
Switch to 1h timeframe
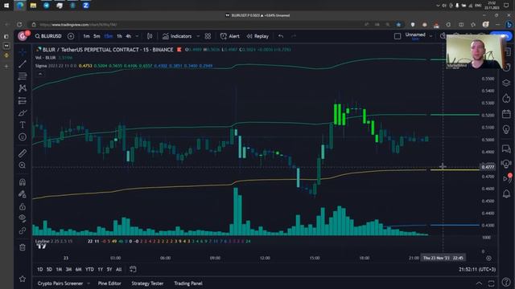[119, 36]
